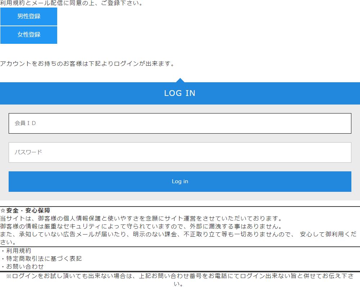Open the 利用規約 link
Viewport: 360px width, 287px height.
pos(19,251)
